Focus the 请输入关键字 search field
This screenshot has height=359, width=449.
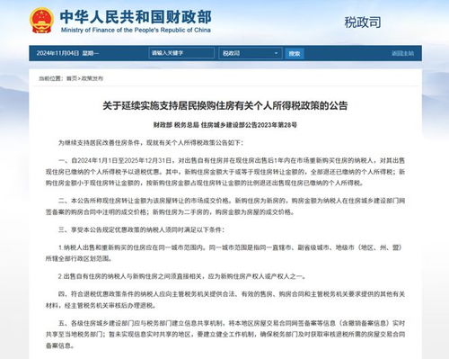(181, 53)
